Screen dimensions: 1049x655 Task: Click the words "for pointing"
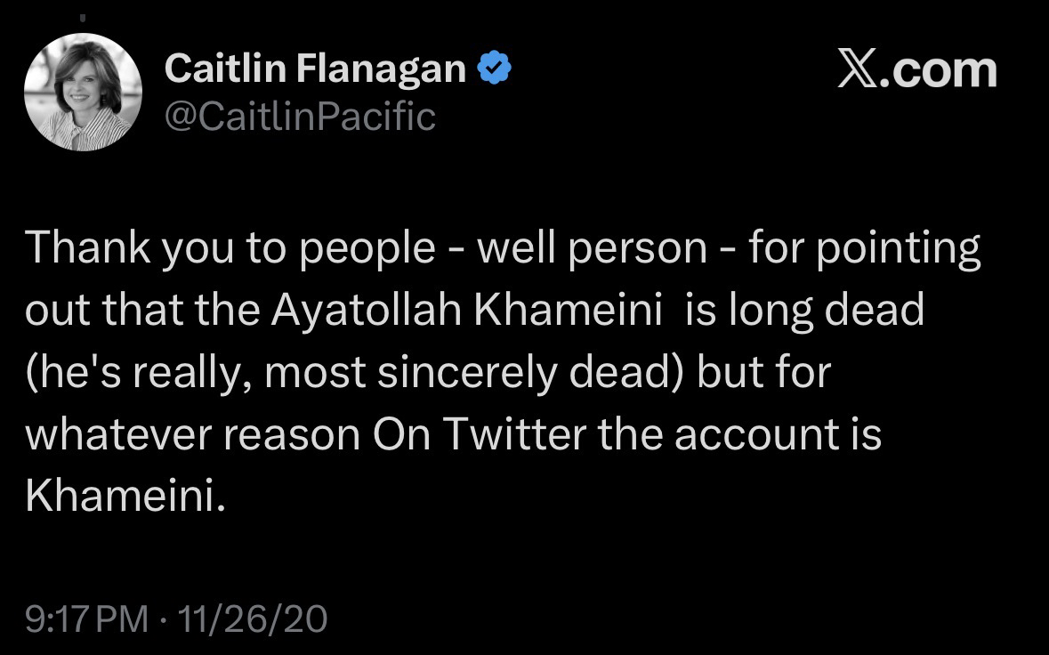point(864,250)
